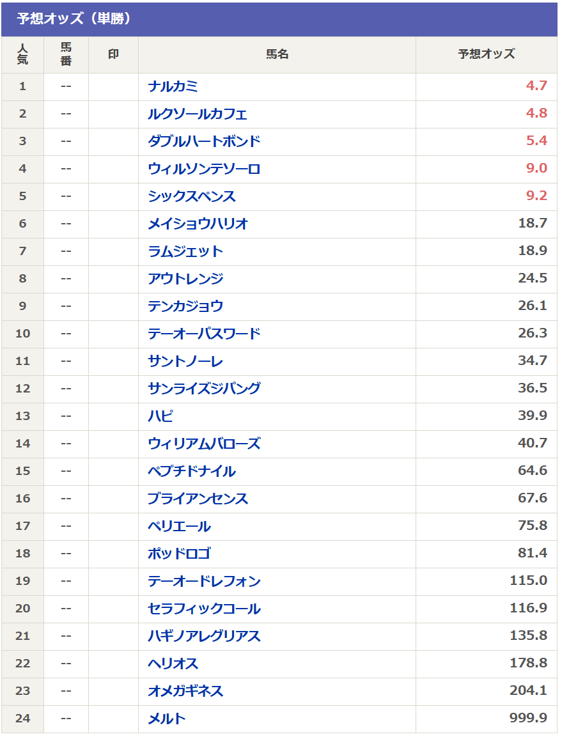562x739 pixels.
Task: Click the テーオーパスワード link
Action: point(204,334)
